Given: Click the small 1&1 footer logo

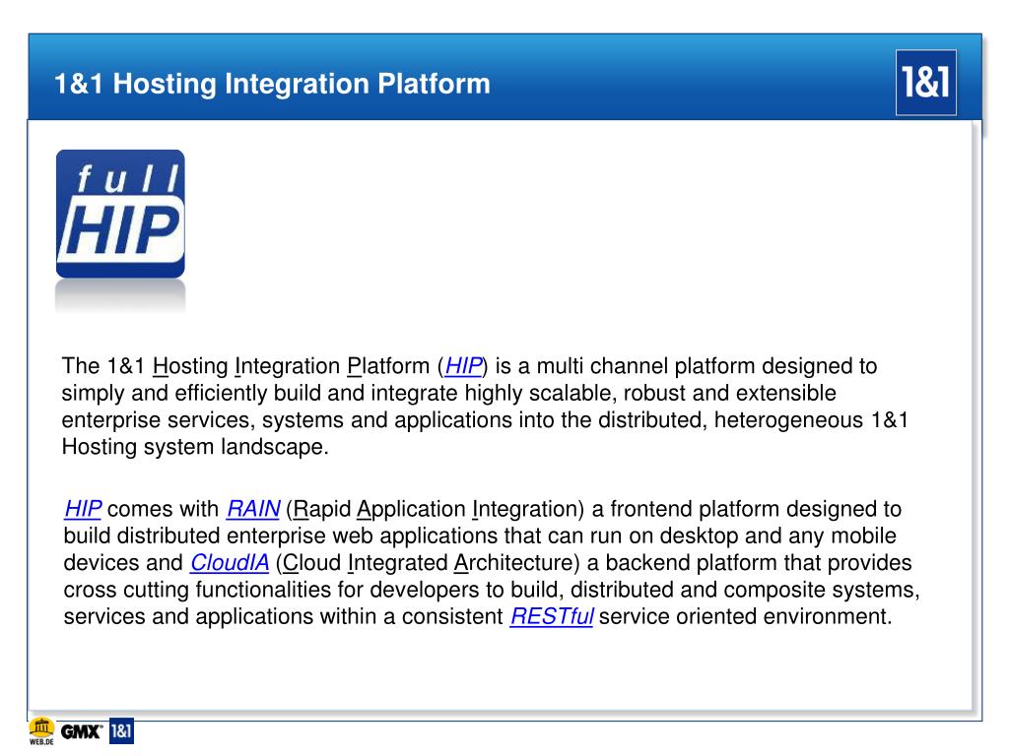Looking at the screenshot, I should click(121, 731).
